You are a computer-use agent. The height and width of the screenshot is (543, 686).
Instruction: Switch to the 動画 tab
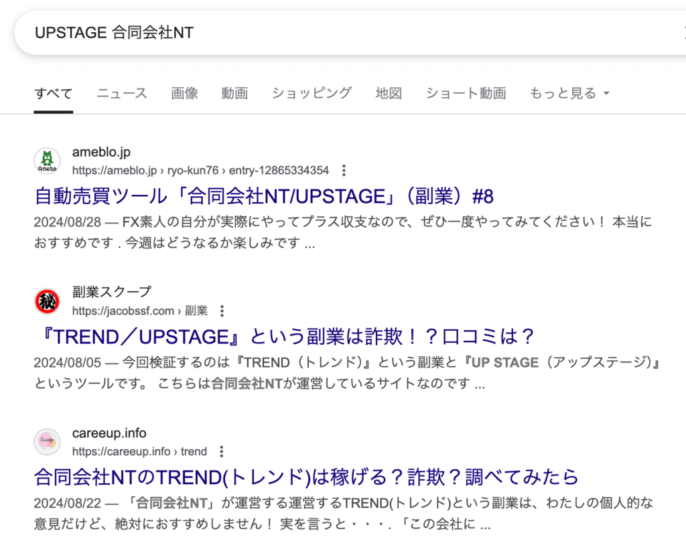tap(234, 93)
